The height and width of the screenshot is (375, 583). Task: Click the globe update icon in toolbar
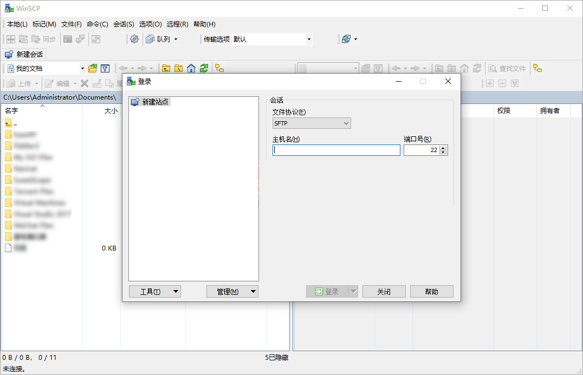point(346,39)
